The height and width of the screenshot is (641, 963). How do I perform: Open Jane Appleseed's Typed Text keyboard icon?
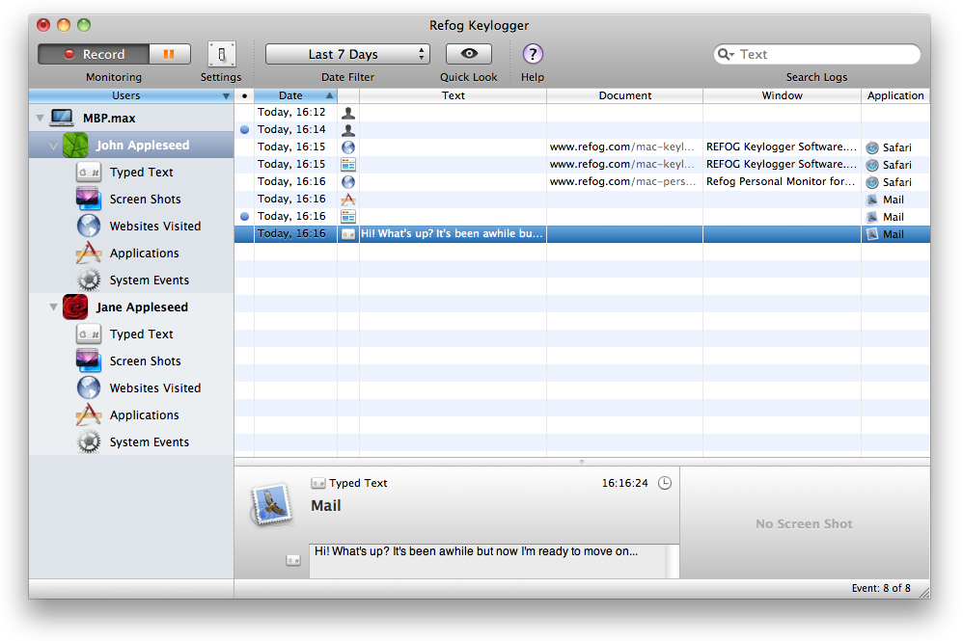click(x=89, y=334)
